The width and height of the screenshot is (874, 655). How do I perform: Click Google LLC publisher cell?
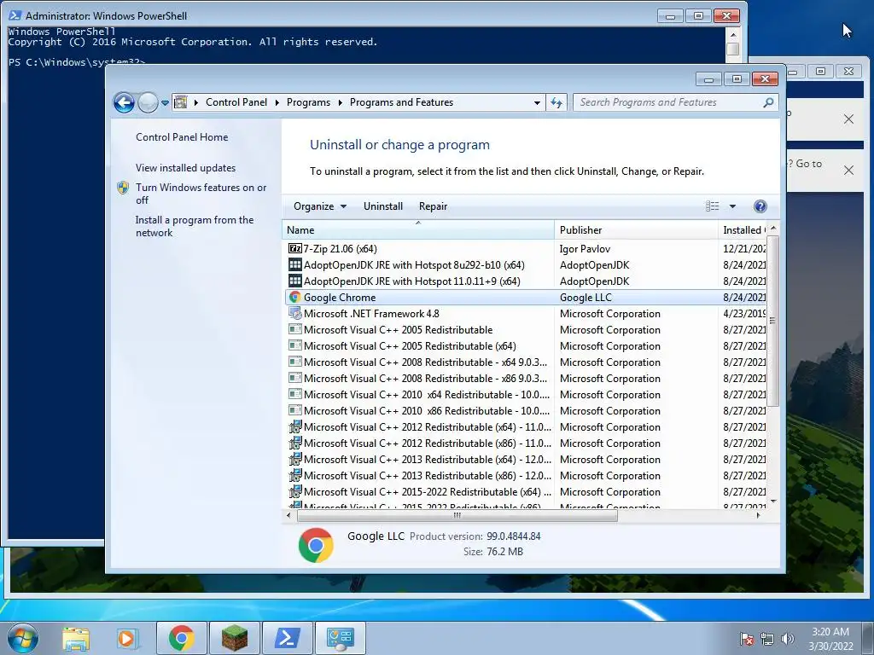[x=586, y=298]
